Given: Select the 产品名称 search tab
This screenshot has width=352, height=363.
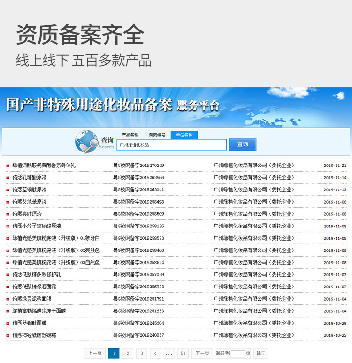Looking at the screenshot, I should click(x=130, y=135).
